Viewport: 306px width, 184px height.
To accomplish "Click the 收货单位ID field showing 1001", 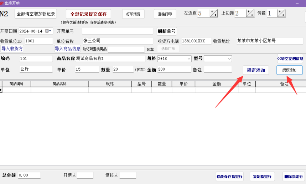I will (x=38, y=41).
